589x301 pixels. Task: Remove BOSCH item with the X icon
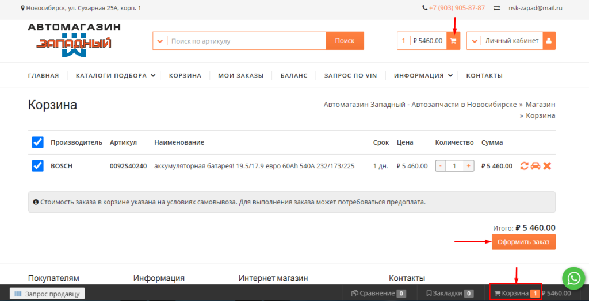click(547, 166)
